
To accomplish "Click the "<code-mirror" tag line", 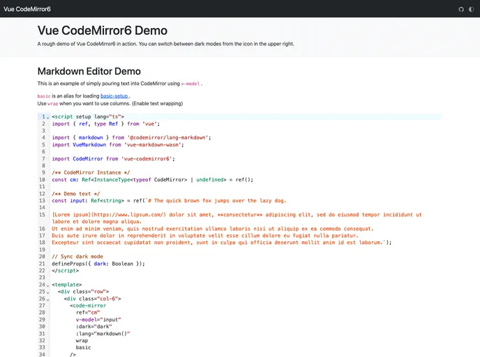I will (x=88, y=305).
